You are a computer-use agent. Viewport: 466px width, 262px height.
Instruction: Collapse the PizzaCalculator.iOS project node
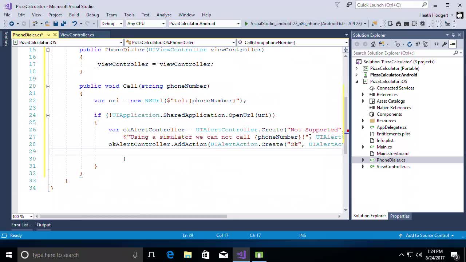[357, 81]
